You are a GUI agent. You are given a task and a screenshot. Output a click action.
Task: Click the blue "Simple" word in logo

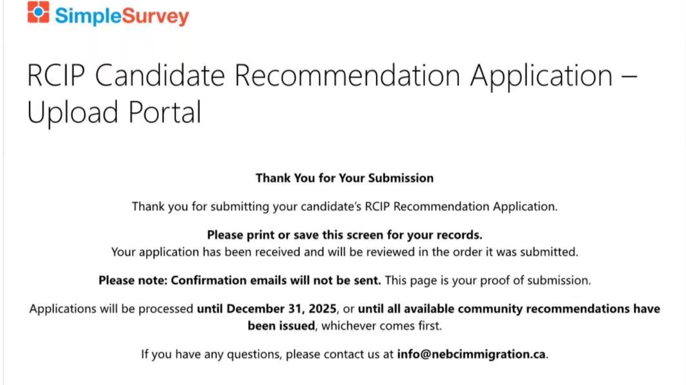point(88,16)
